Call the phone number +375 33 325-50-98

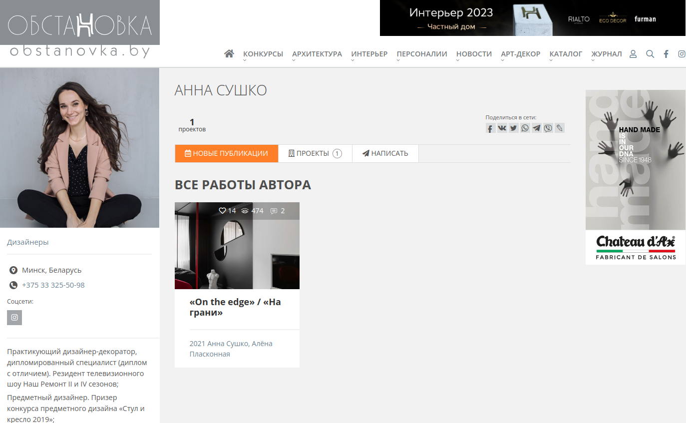pos(53,285)
